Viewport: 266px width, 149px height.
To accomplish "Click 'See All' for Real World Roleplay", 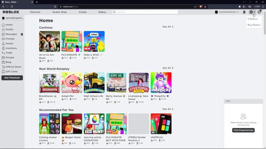I will pyautogui.click(x=168, y=68).
